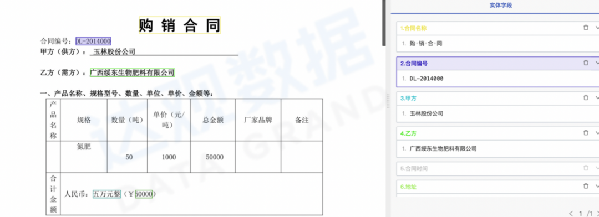Image resolution: width=599 pixels, height=217 pixels.
Task: Click extracted value 玉林股份公司 in right panel
Action: 427,113
